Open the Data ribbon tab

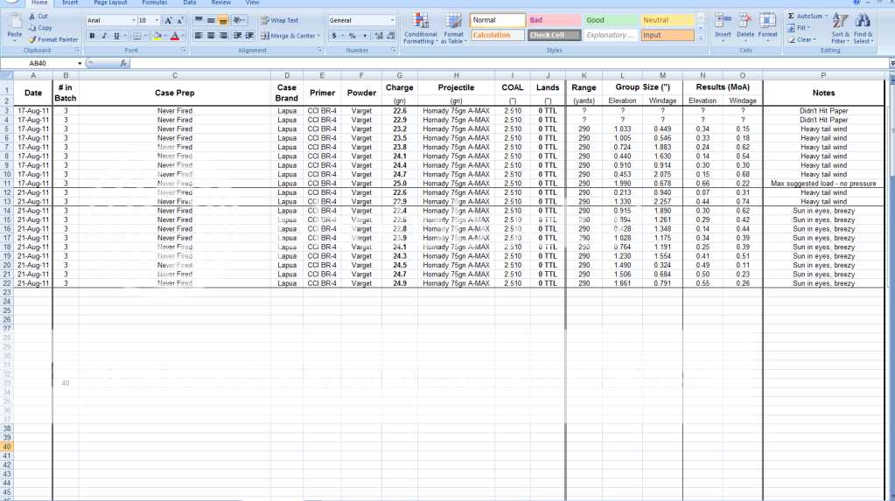coord(190,3)
